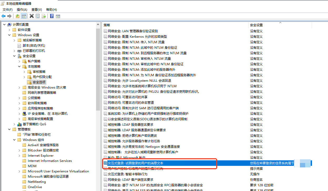Click the forward navigation arrow icon
328x191 pixels.
(9, 16)
